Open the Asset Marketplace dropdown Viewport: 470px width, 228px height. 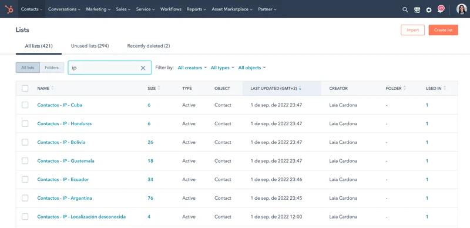point(232,9)
